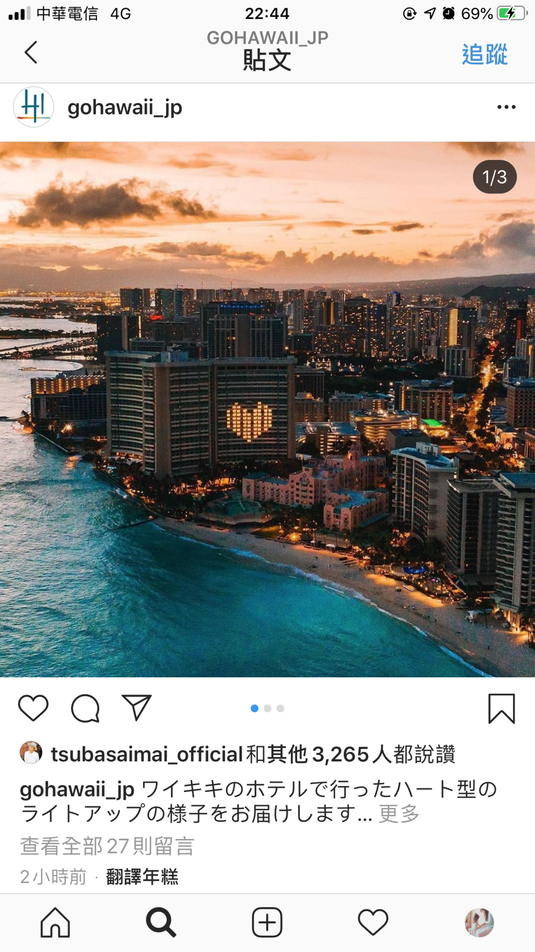535x952 pixels.
Task: Open the activity heart tab
Action: [x=373, y=922]
